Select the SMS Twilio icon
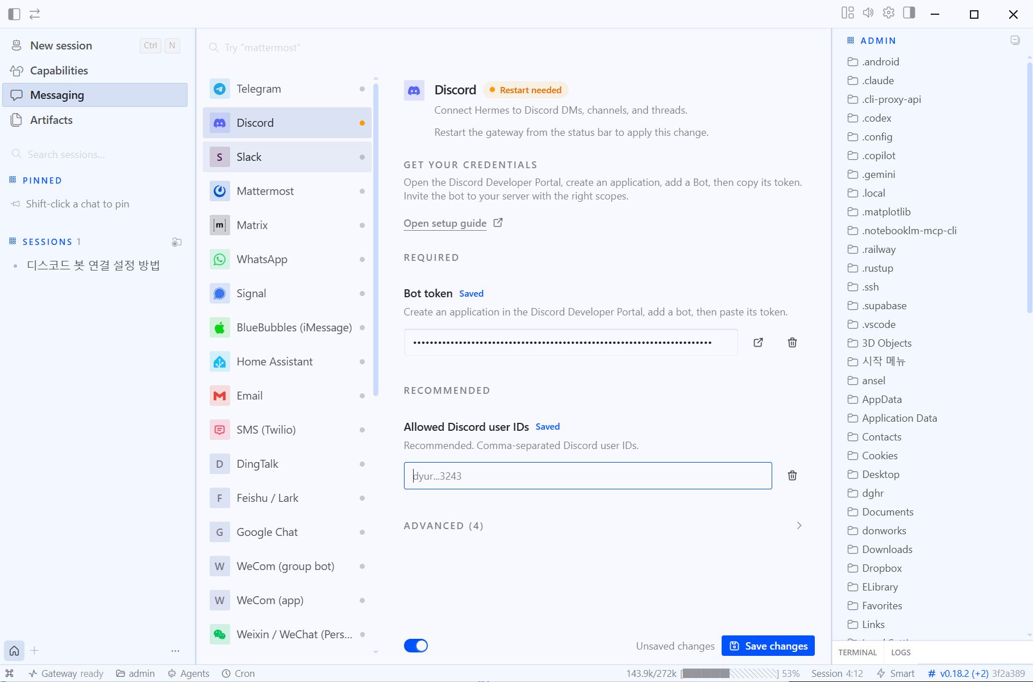1033x682 pixels. 220,430
